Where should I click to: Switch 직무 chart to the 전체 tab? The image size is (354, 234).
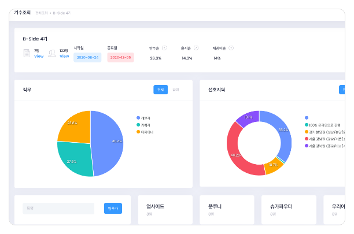click(x=160, y=90)
